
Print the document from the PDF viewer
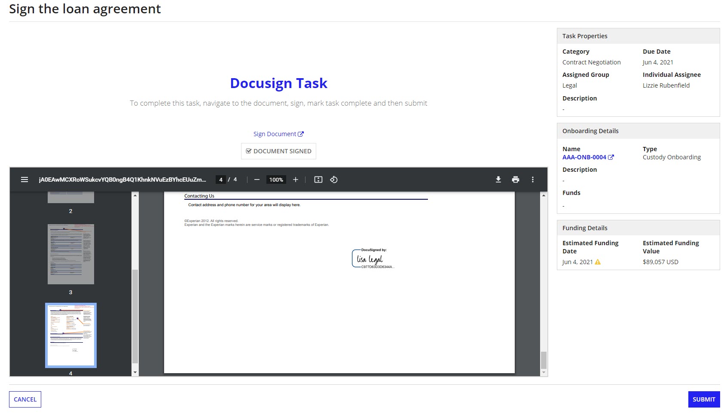coord(516,180)
